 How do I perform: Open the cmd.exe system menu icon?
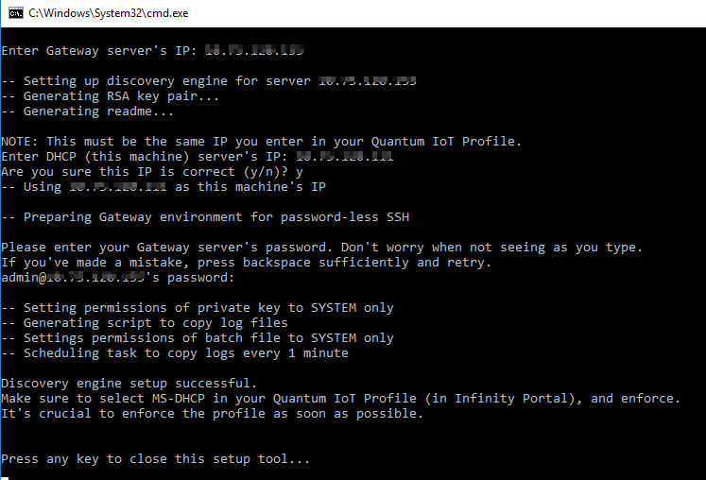pyautogui.click(x=16, y=13)
